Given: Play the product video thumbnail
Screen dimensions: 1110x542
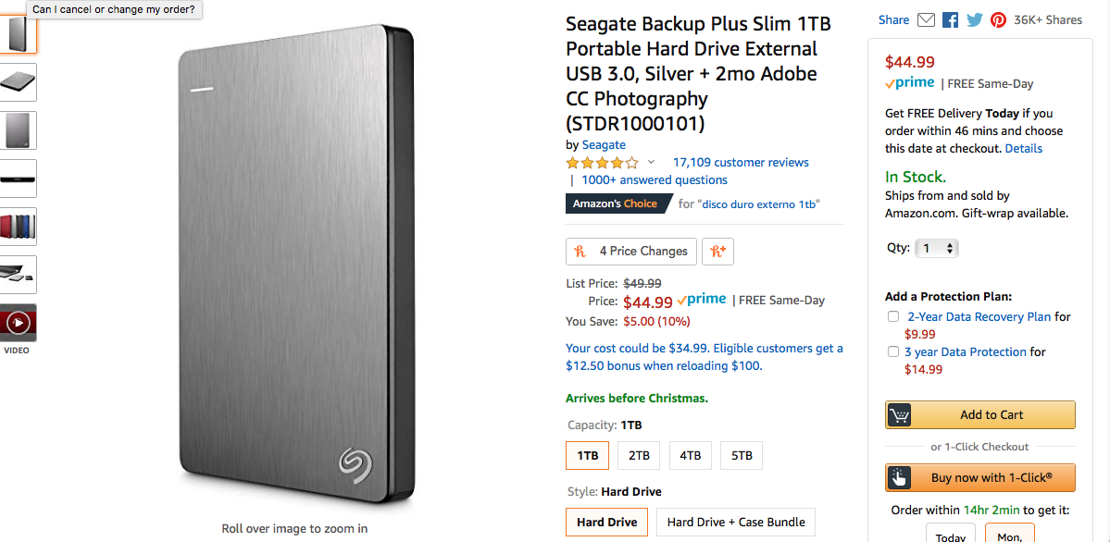Looking at the screenshot, I should [x=19, y=323].
